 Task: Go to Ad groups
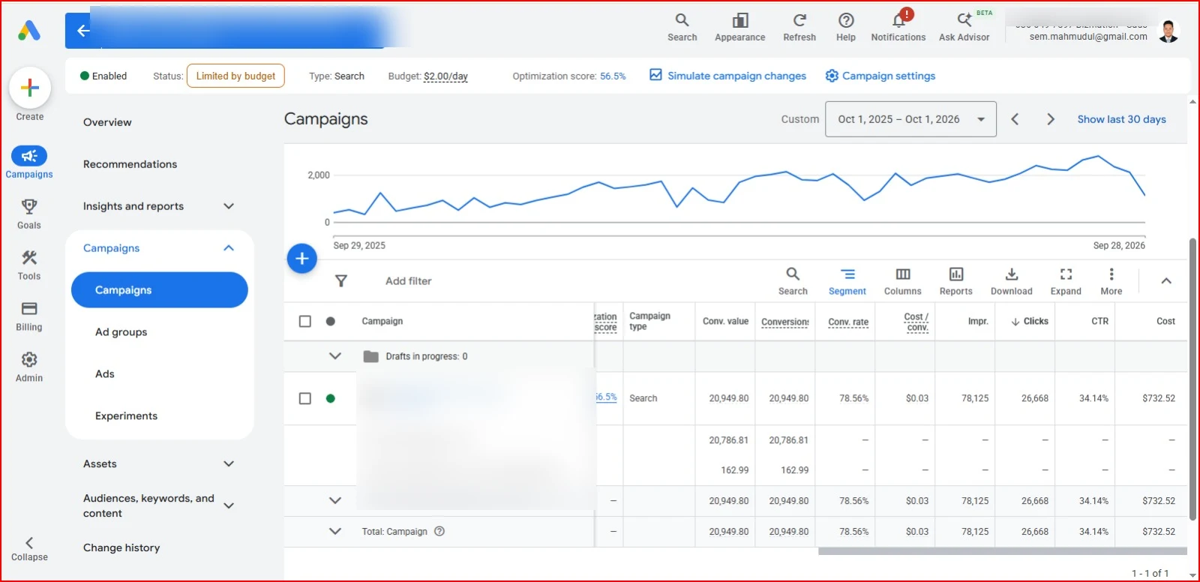click(x=121, y=332)
